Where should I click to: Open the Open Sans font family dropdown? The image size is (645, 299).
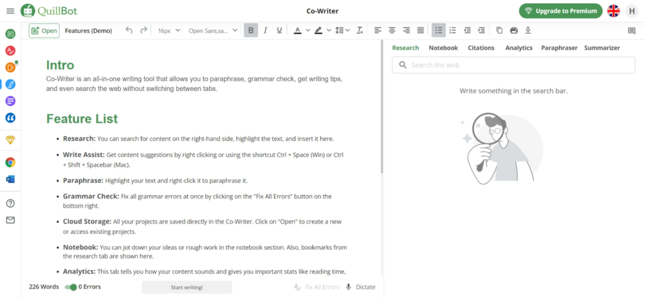[213, 30]
